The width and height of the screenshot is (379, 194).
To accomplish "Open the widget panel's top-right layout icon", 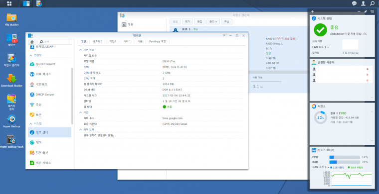I will pos(372,11).
